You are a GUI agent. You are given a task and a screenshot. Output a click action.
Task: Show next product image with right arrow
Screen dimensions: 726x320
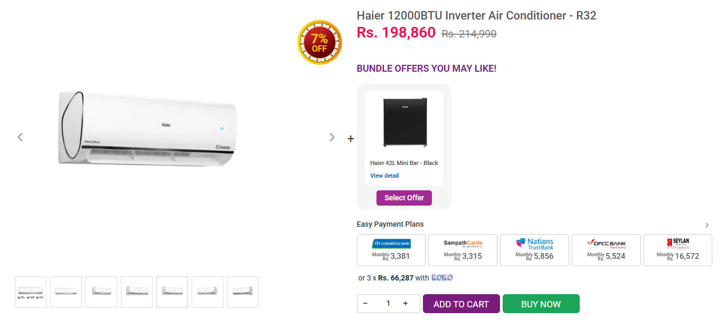pos(332,137)
